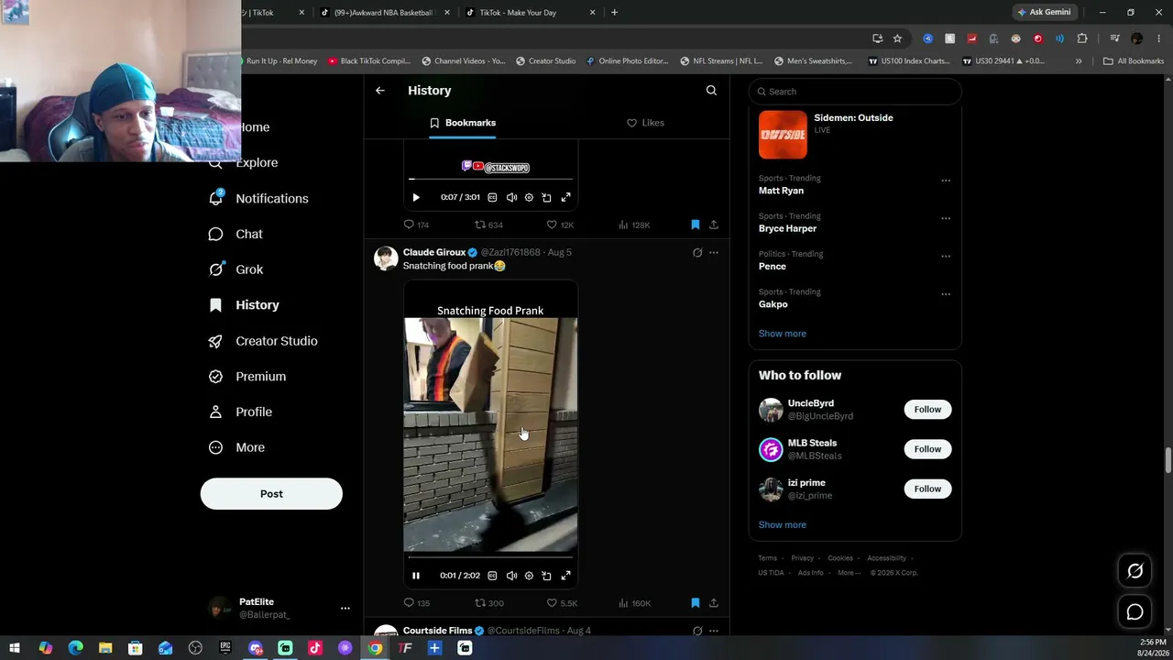Share Claude Giroux's prank post
This screenshot has height=660, width=1173.
point(714,603)
